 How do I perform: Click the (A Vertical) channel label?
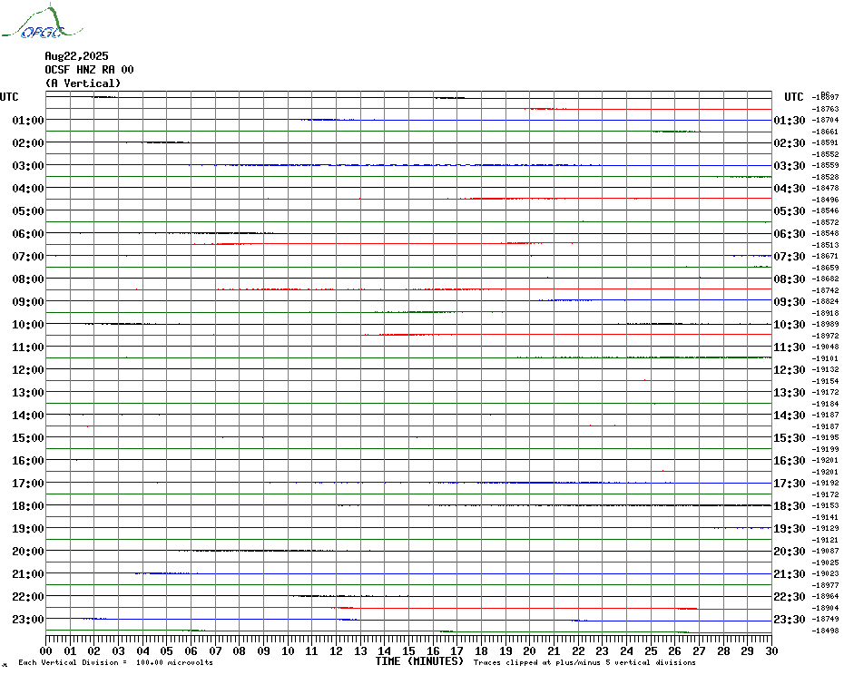point(83,83)
